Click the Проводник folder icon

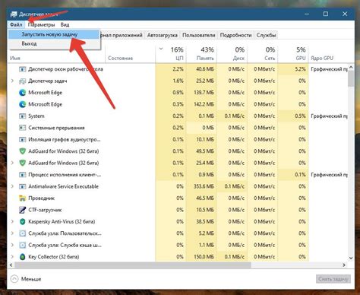coord(23,198)
